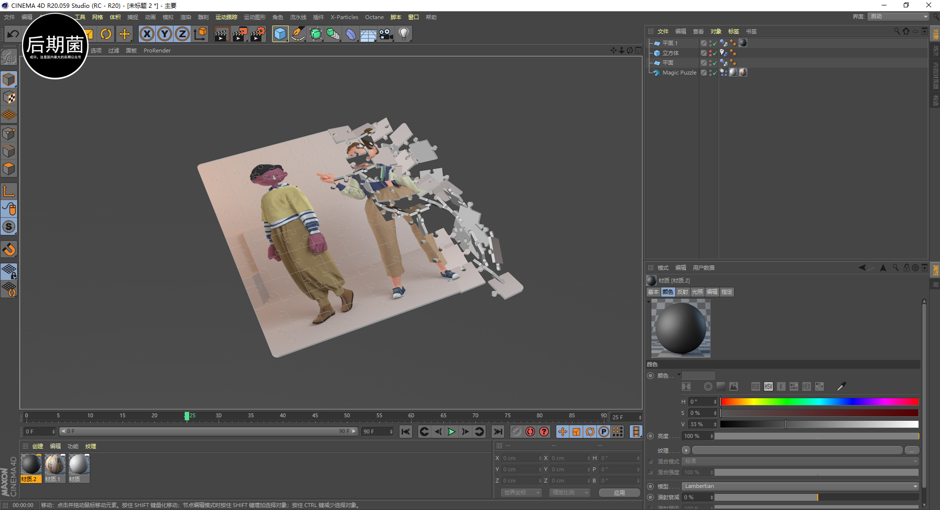940x510 pixels.
Task: Toggle Z-axis lock
Action: [182, 34]
